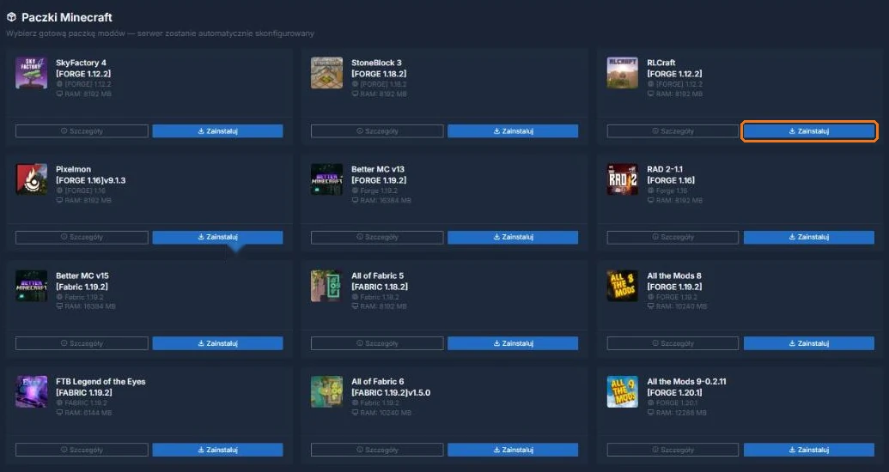Click the All of Fabric 5 modpack icon
This screenshot has width=889, height=472.
326,286
